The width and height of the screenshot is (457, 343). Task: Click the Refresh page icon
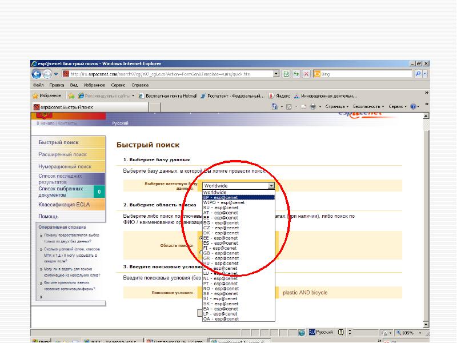[296, 74]
